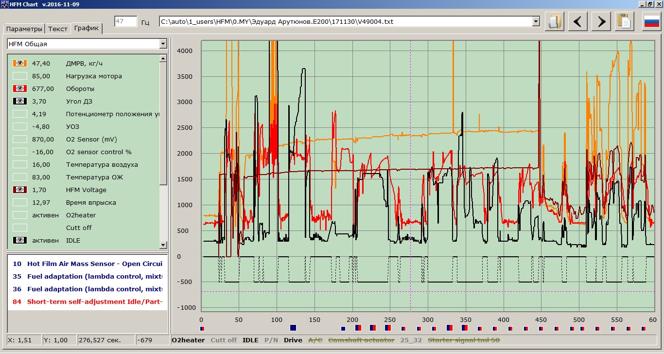This screenshot has height=354, width=664.
Task: Go to next log file arrow
Action: click(x=601, y=21)
